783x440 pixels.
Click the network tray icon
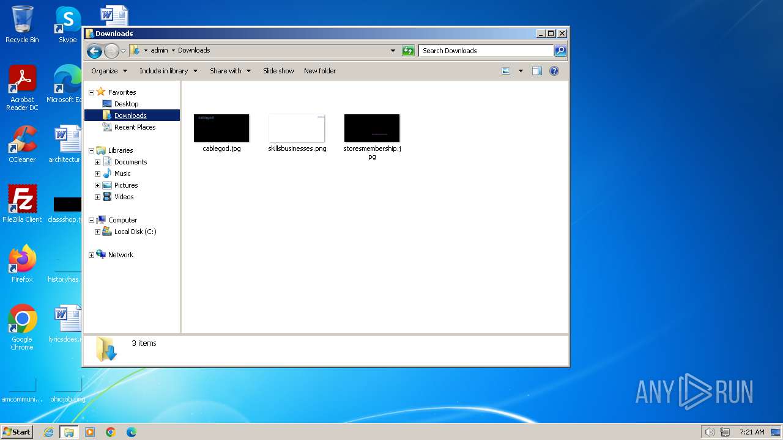[725, 432]
